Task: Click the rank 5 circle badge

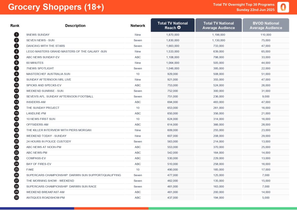Action: 16,57
